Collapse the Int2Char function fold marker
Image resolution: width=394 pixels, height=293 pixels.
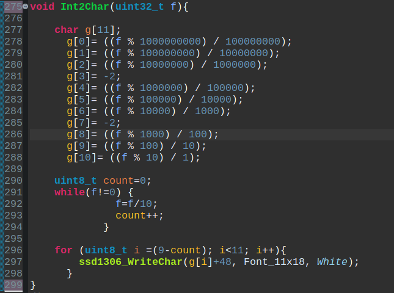[26, 7]
